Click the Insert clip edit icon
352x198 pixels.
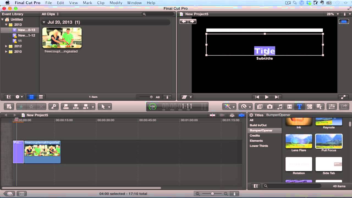[76, 107]
